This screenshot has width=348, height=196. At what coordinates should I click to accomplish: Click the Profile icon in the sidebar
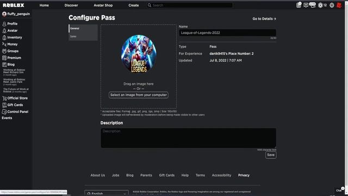(x=4, y=24)
